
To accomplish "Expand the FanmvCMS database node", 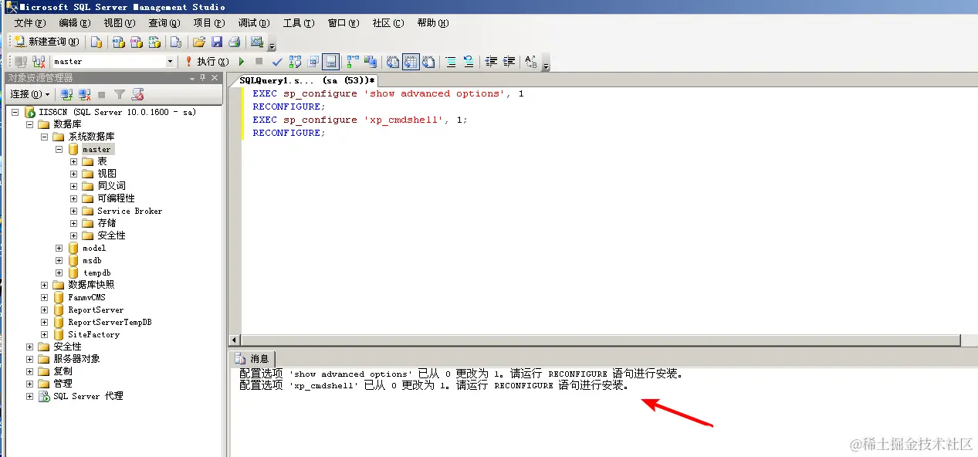I will [45, 297].
